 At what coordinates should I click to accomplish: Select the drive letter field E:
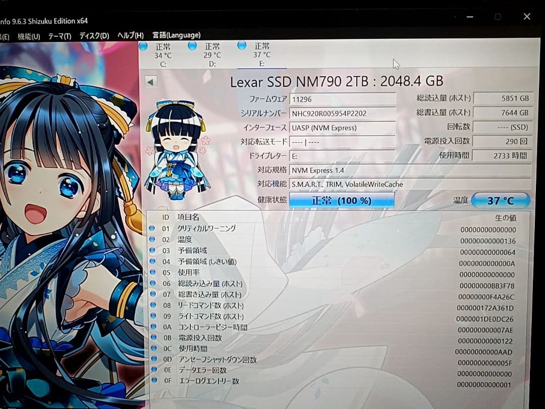[342, 156]
